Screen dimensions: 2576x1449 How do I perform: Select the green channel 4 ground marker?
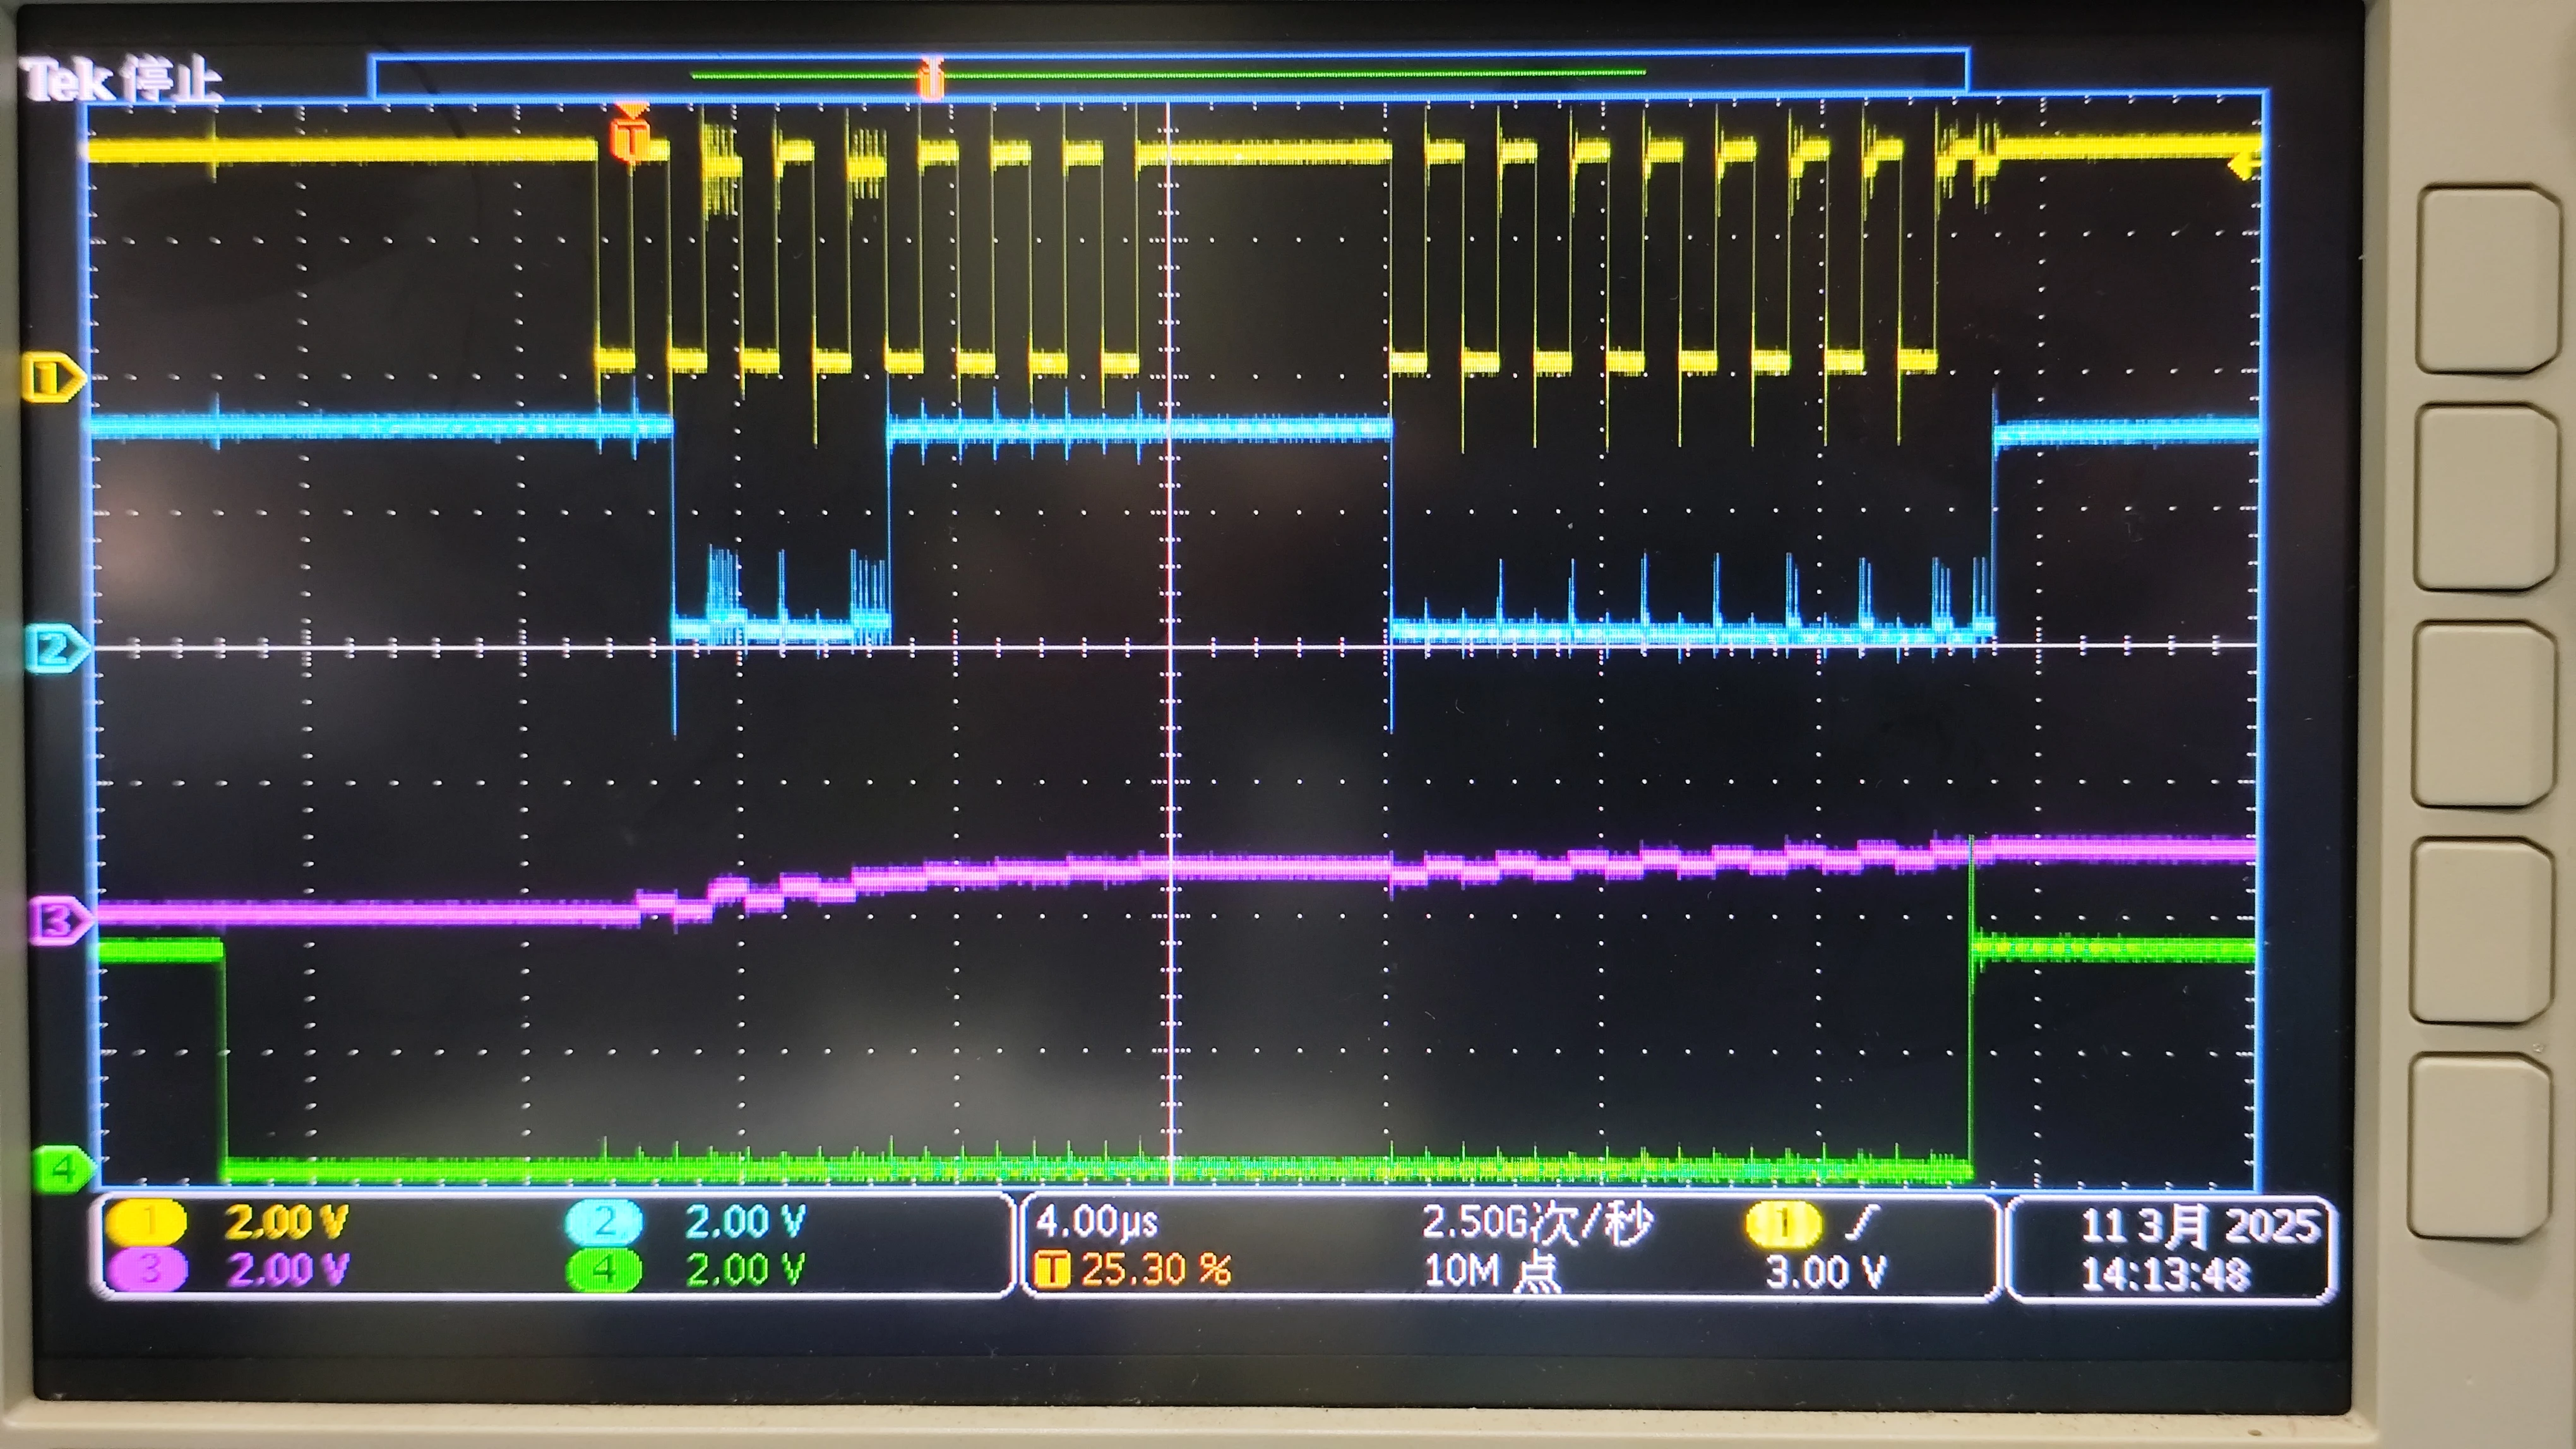click(63, 1167)
